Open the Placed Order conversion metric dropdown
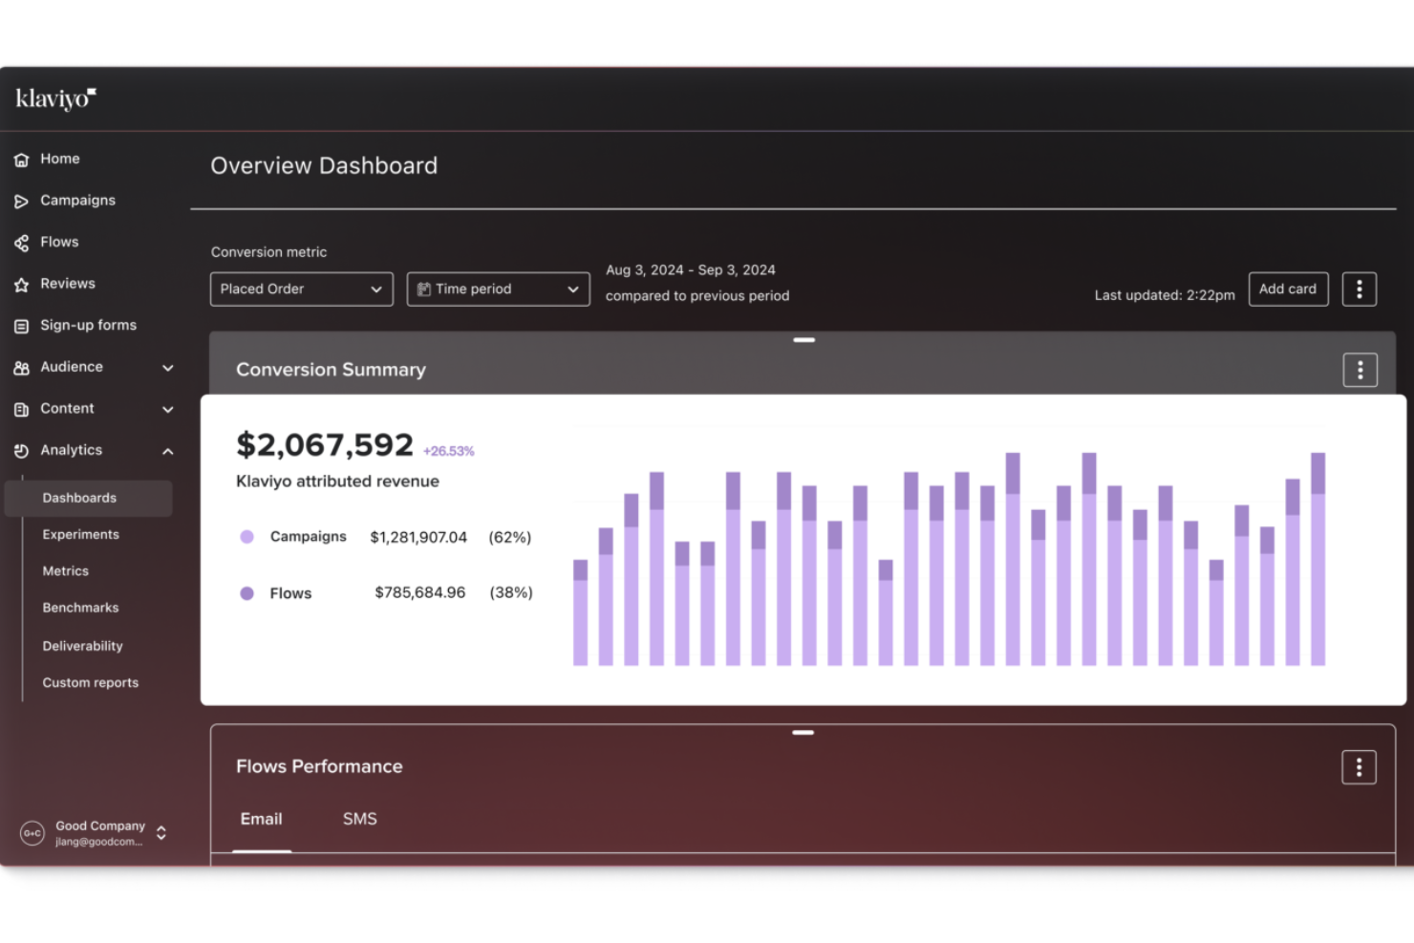Image resolution: width=1414 pixels, height=943 pixels. click(301, 289)
